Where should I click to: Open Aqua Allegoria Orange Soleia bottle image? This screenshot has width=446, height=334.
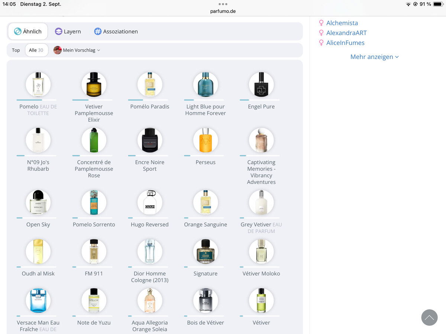[x=150, y=301]
